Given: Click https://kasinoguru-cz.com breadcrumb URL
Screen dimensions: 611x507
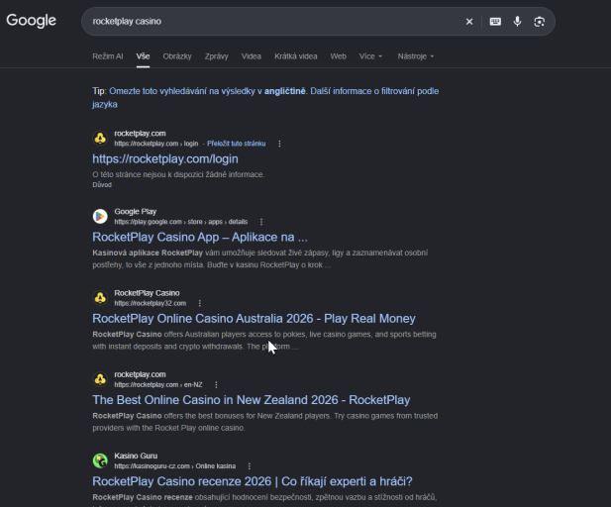Looking at the screenshot, I should pyautogui.click(x=175, y=466).
